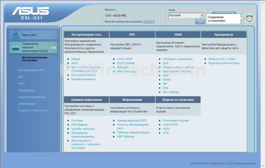Click the ASUS logo
265x168 pixels.
pos(31,11)
